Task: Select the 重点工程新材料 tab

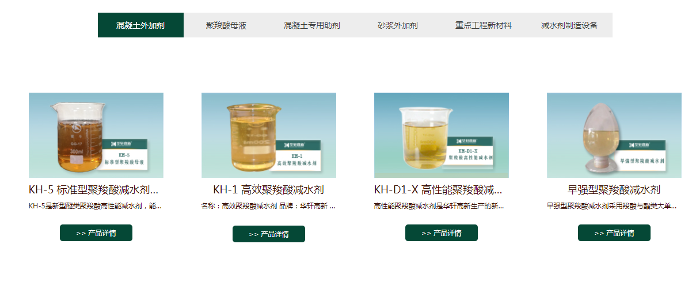Action: pos(484,25)
